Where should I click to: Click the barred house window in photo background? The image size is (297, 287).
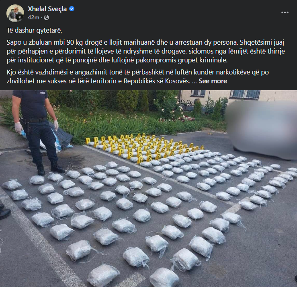pyautogui.click(x=246, y=95)
